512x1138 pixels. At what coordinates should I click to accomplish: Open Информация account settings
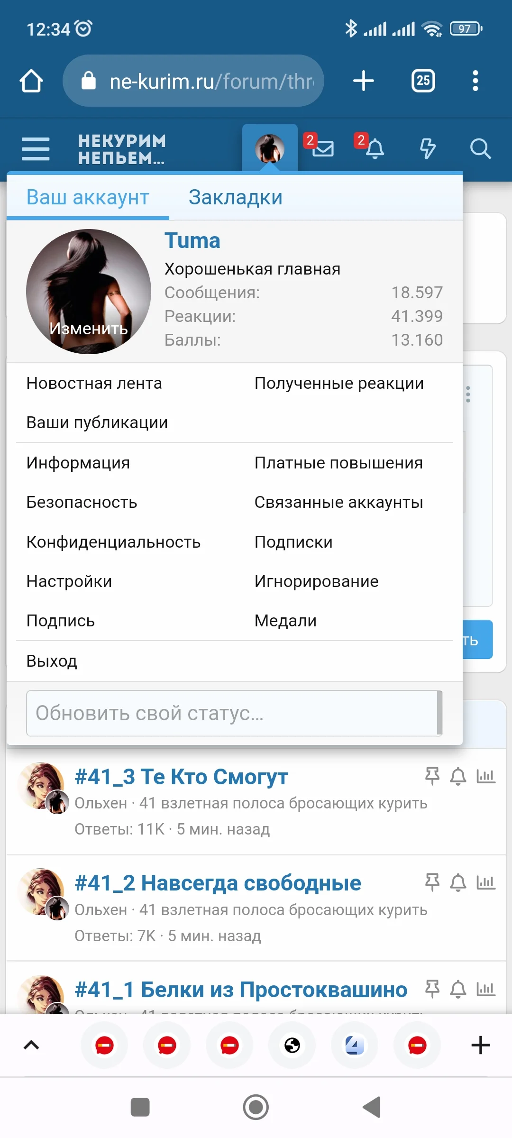(78, 463)
